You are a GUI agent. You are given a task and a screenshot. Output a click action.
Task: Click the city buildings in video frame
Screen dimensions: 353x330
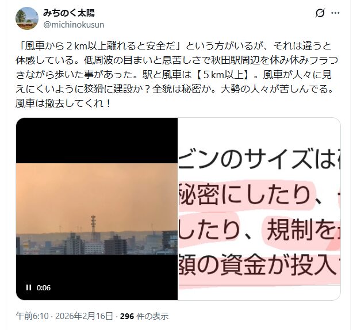pos(97,243)
